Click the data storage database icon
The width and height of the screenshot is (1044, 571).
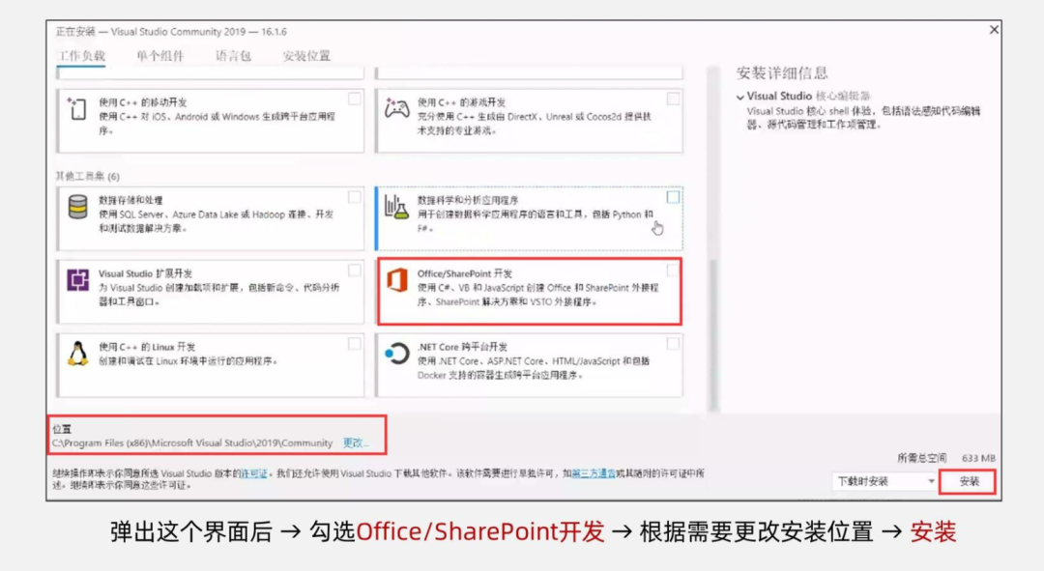click(x=78, y=207)
